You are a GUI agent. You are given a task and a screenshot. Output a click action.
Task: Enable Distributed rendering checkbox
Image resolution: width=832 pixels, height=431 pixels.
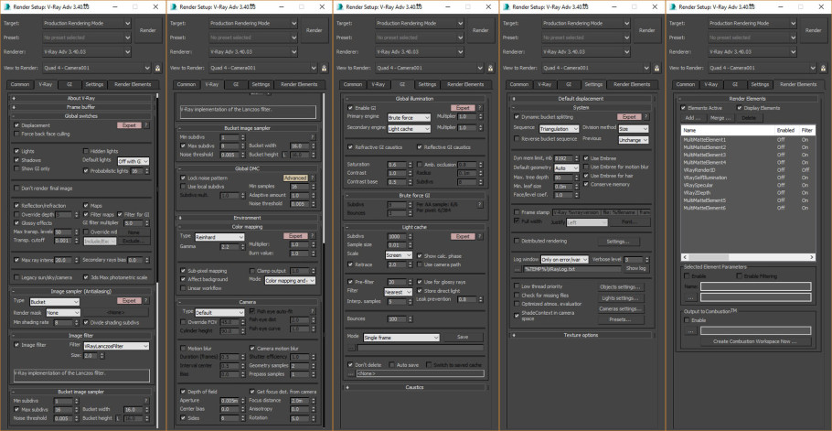point(517,241)
